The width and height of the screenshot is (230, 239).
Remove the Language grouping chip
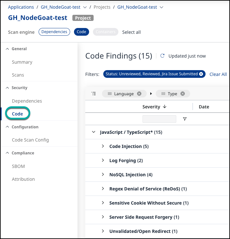(x=139, y=94)
